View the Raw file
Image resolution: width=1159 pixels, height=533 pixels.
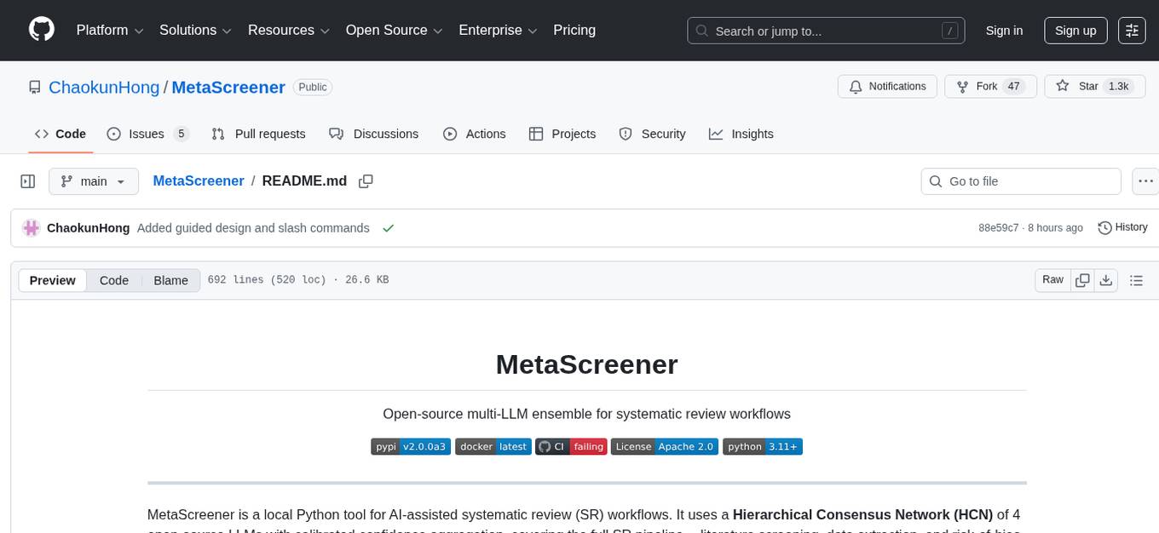(x=1052, y=279)
